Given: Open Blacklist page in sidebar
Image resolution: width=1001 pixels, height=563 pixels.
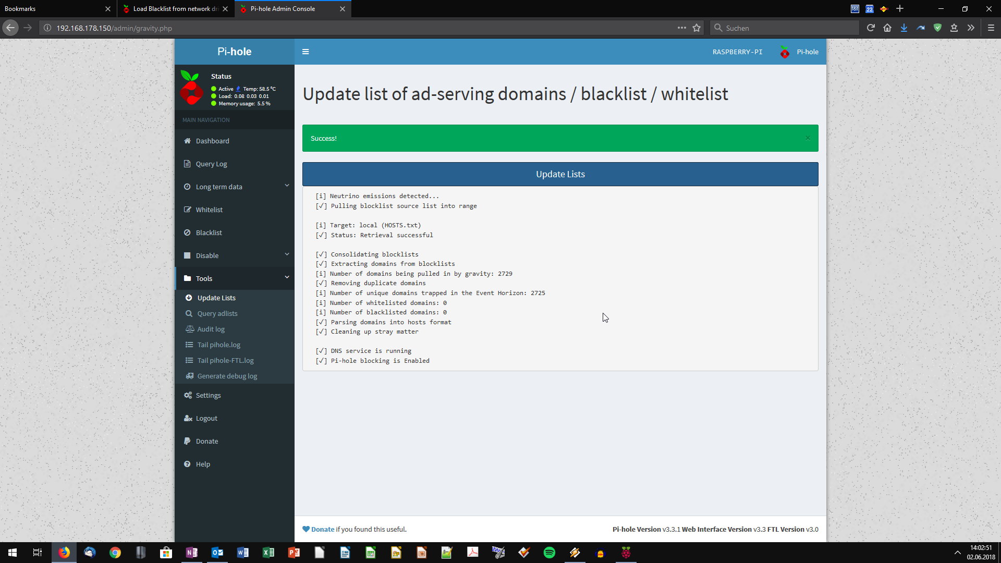Looking at the screenshot, I should [209, 232].
